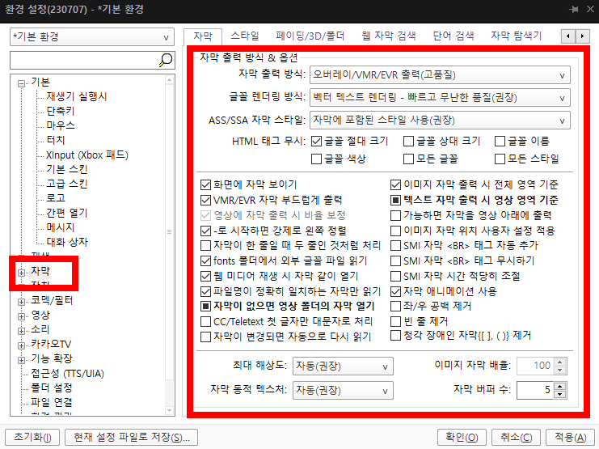Collapse the 기본 tree node
The width and height of the screenshot is (599, 449).
point(22,83)
